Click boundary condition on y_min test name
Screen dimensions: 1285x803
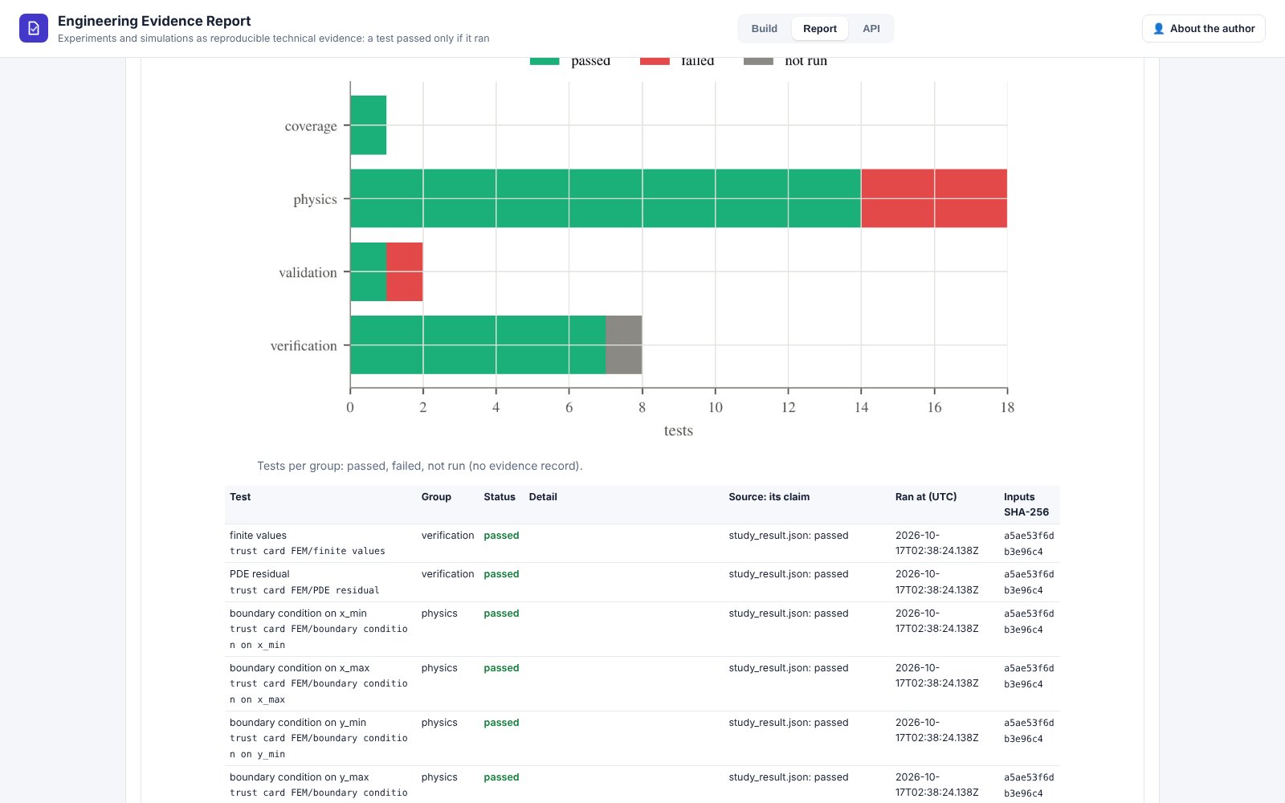tap(298, 723)
